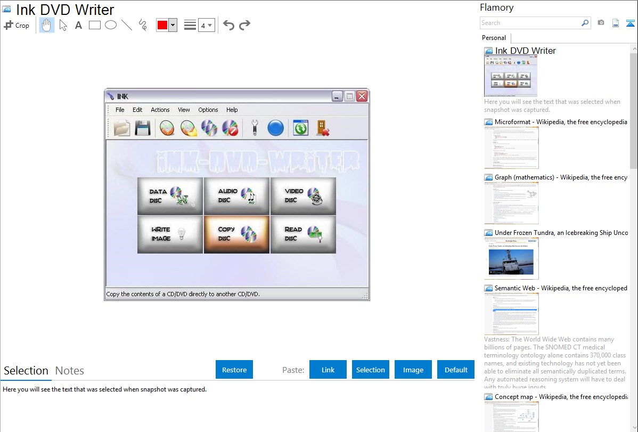
Task: Undo the last annotation
Action: pyautogui.click(x=228, y=25)
